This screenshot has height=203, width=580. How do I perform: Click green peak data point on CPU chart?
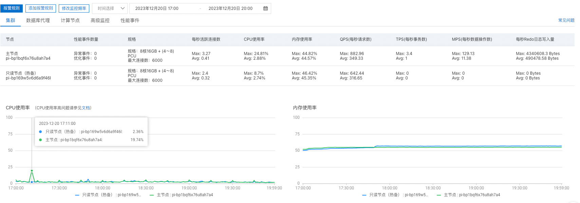32,171
